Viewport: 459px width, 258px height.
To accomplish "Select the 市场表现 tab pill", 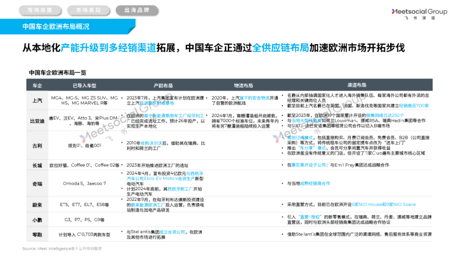I will pyautogui.click(x=88, y=10).
